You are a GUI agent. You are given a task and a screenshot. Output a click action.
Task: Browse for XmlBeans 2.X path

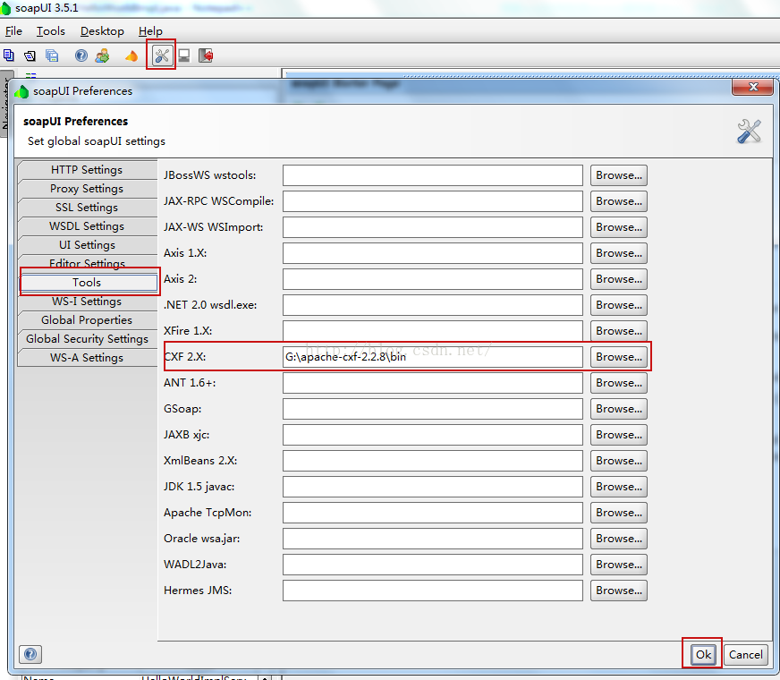pos(619,461)
